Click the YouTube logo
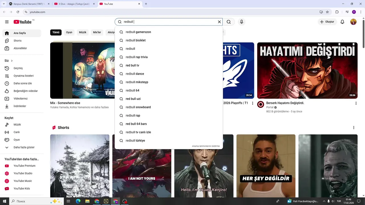 pyautogui.click(x=23, y=22)
